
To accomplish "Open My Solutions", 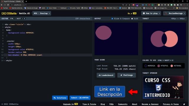I will tap(60, 98).
